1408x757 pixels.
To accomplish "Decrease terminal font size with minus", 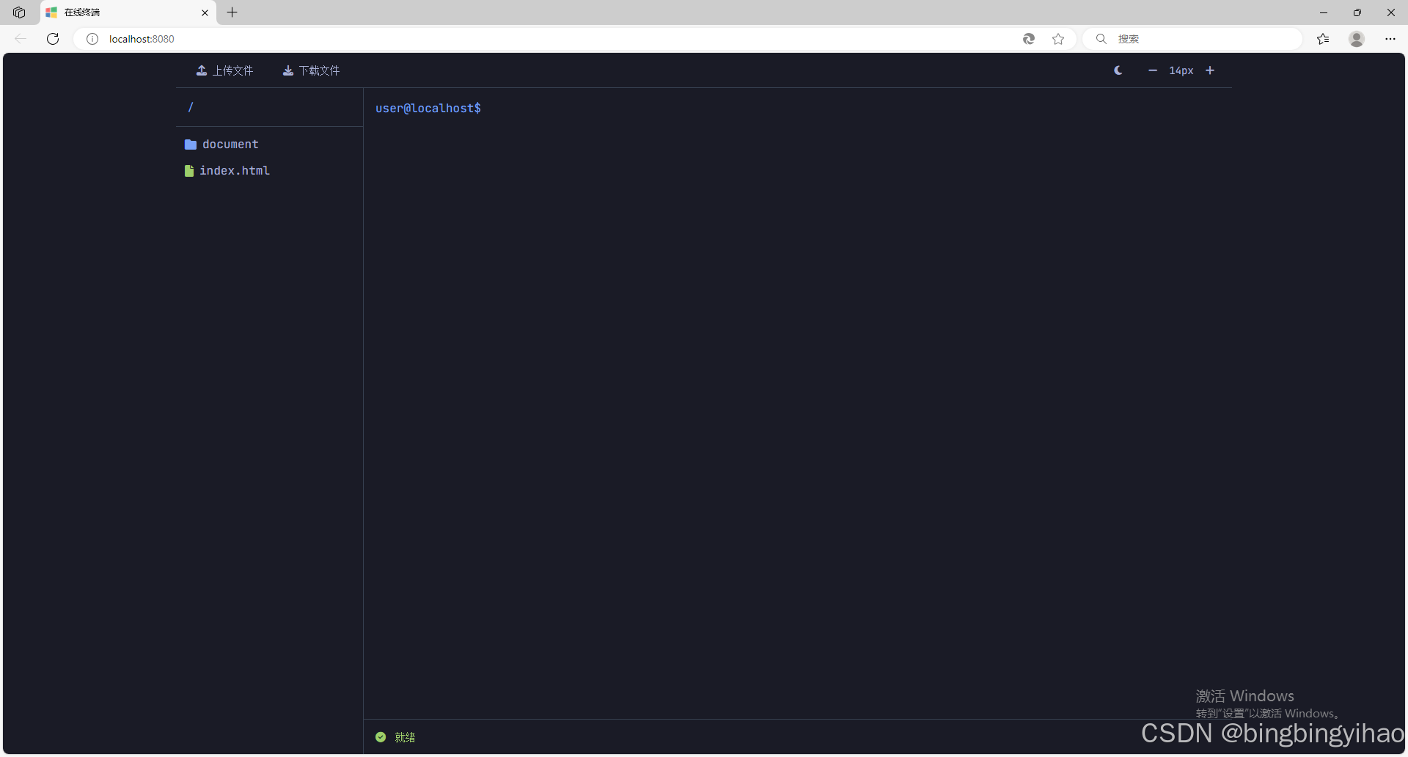I will [1153, 70].
